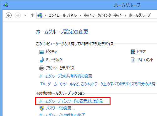This screenshot has width=157, height=116.
Task: Click the HomeGroup window title icon
Action: pyautogui.click(x=6, y=5)
